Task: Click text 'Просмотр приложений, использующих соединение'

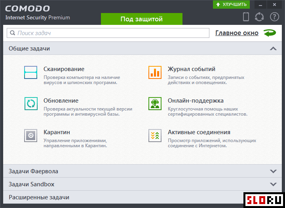Action: click(212, 143)
